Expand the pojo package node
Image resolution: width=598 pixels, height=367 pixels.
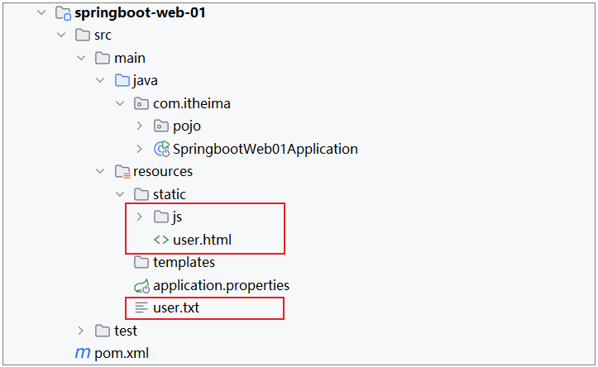139,126
